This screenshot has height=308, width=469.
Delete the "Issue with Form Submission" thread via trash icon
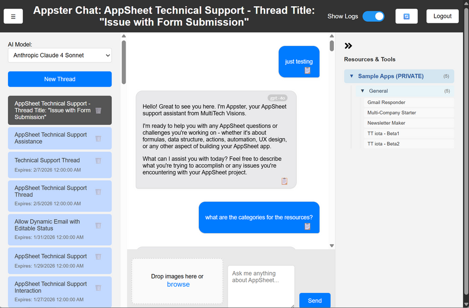98,111
